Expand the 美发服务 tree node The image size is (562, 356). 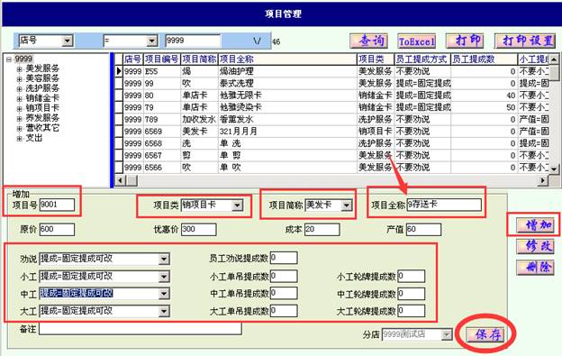(19, 68)
